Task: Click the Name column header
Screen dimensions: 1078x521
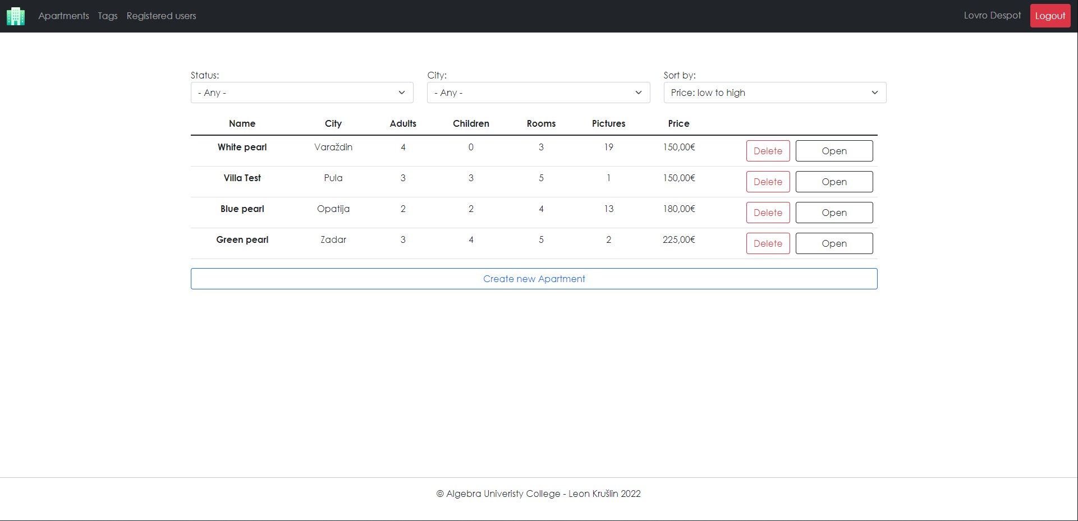Action: (242, 123)
